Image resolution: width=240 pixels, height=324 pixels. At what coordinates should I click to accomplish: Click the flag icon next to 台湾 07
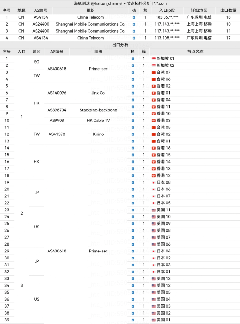153,72
